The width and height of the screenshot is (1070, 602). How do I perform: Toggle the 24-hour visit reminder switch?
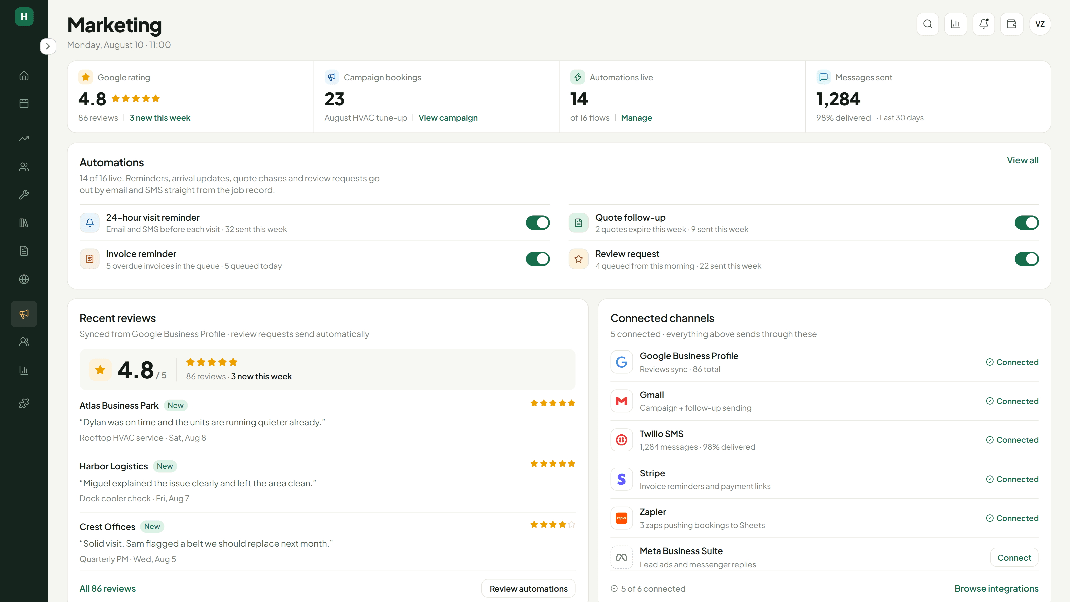pyautogui.click(x=537, y=223)
